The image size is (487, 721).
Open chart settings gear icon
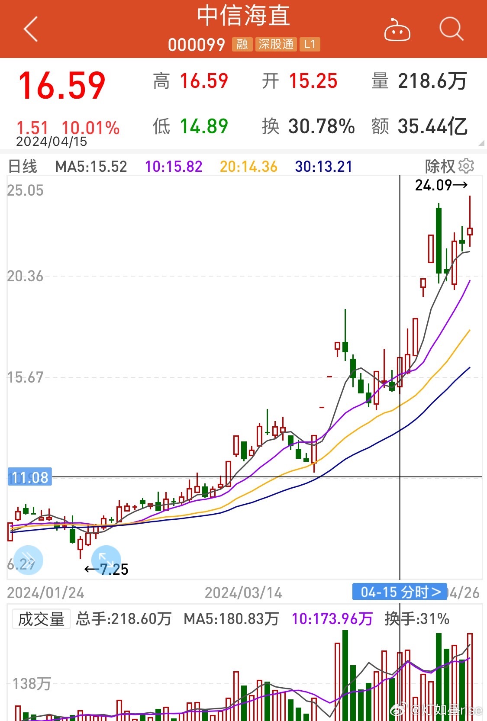pos(466,166)
